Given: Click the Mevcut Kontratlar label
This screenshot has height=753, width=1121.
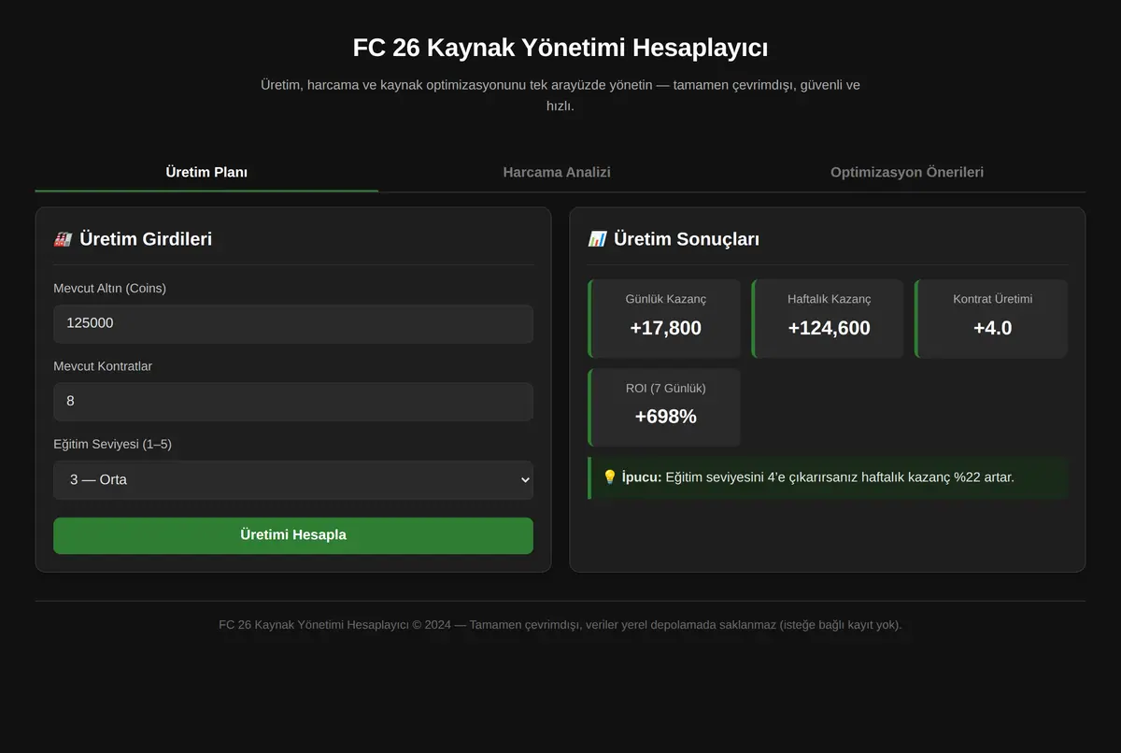Looking at the screenshot, I should (x=103, y=366).
